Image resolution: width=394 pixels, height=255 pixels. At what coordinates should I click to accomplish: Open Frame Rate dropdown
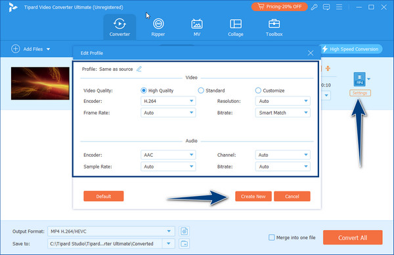pos(168,113)
